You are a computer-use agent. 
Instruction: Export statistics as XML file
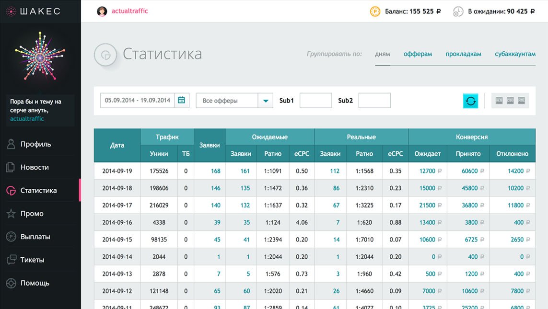(522, 101)
